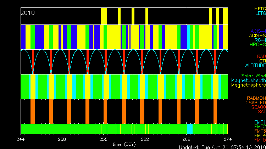Click the 2010 year label in plot
This screenshot has width=266, height=149.
pos(28,13)
